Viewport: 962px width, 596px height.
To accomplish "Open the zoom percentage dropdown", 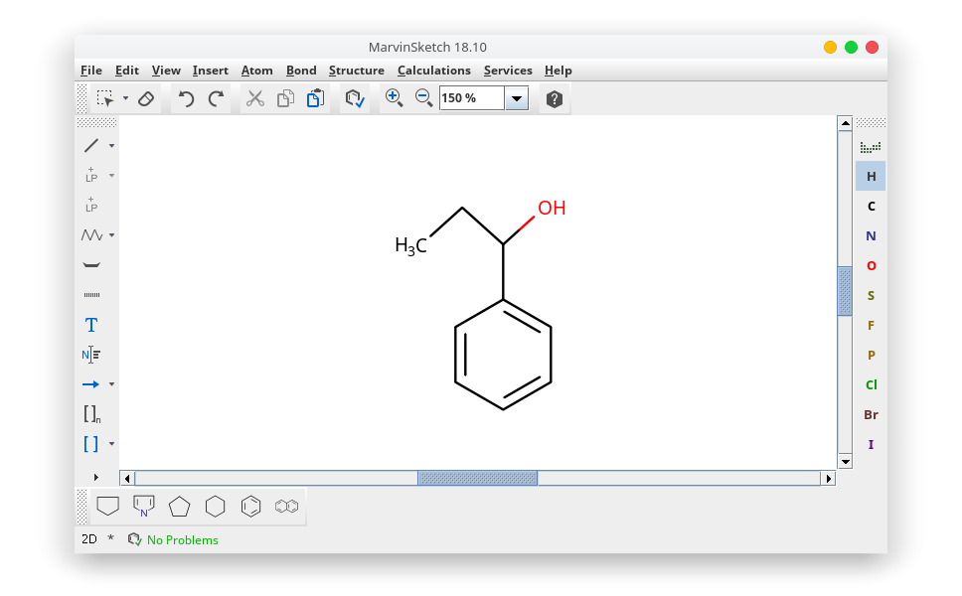I will 517,98.
